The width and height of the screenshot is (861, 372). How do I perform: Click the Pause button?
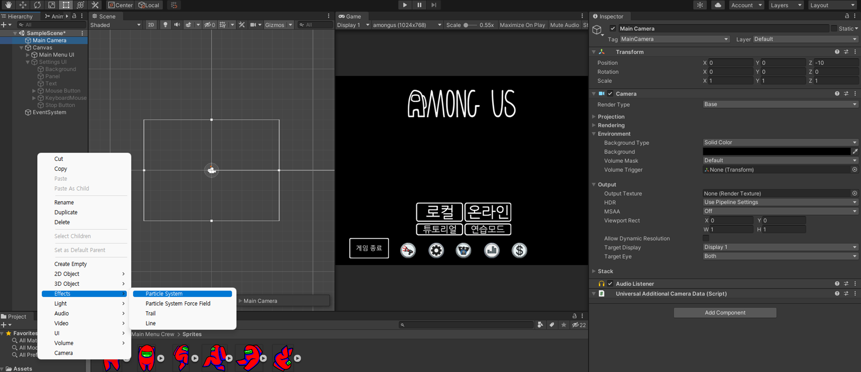[x=419, y=5]
